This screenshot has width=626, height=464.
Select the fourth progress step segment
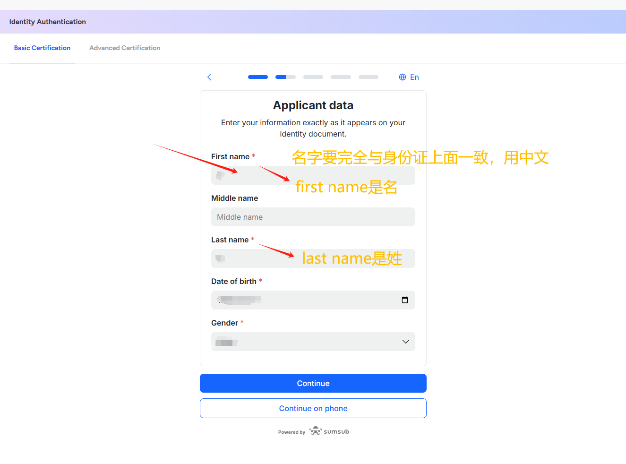[x=341, y=77]
